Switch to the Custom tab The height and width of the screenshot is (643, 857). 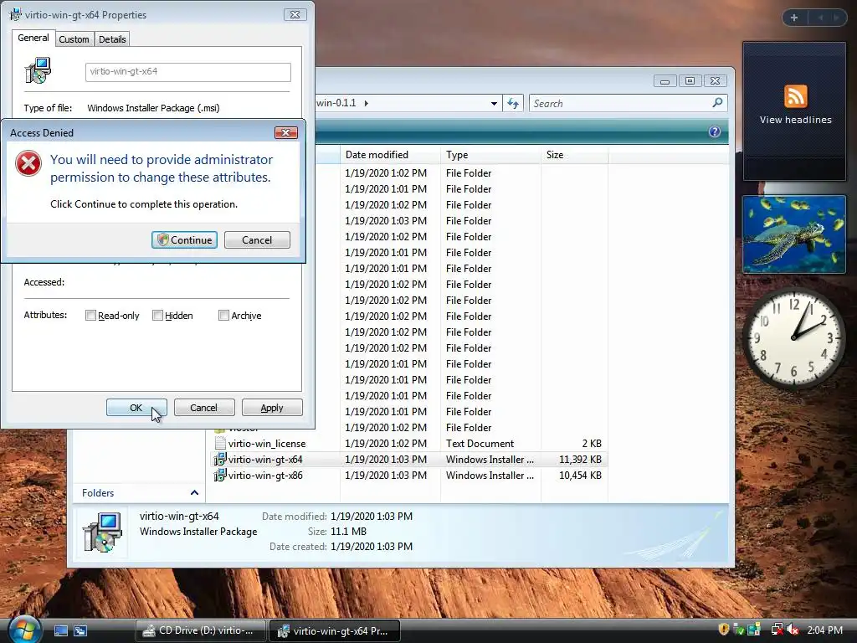74,39
